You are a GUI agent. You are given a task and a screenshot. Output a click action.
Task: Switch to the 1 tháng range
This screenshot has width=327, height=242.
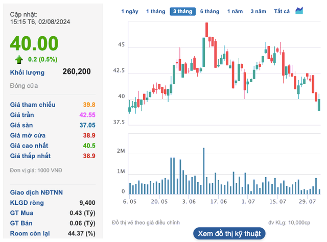pyautogui.click(x=155, y=11)
